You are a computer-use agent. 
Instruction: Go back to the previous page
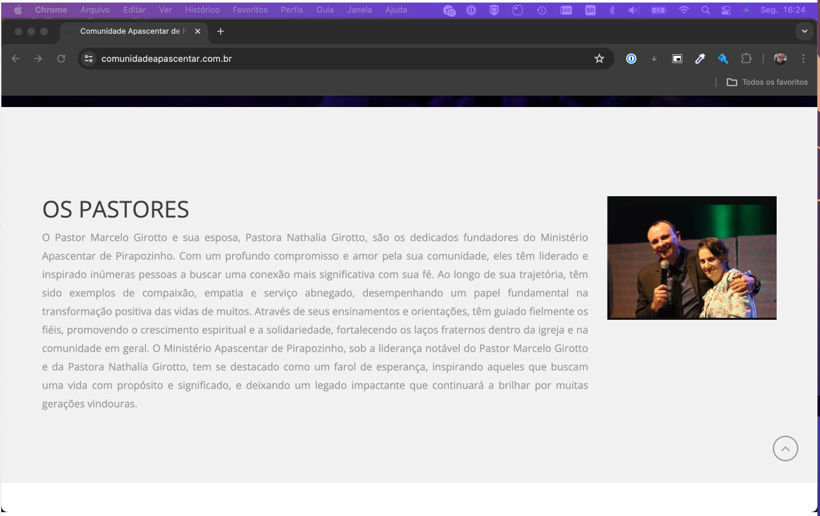(15, 59)
